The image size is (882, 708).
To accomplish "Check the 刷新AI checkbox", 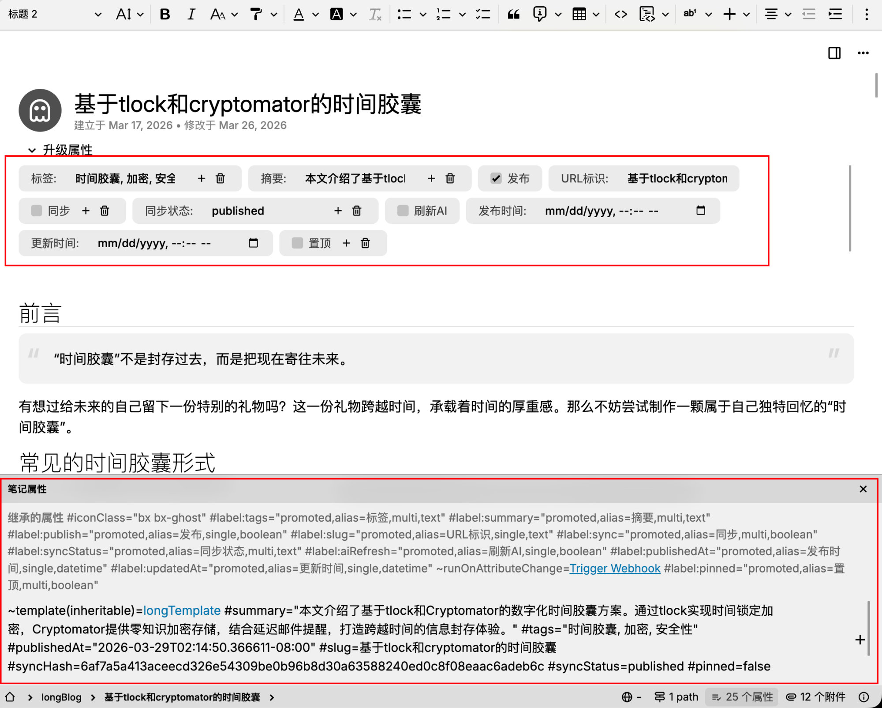I will pos(403,211).
